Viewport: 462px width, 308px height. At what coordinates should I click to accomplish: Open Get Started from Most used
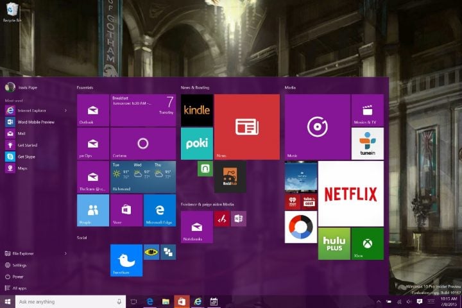click(x=35, y=145)
